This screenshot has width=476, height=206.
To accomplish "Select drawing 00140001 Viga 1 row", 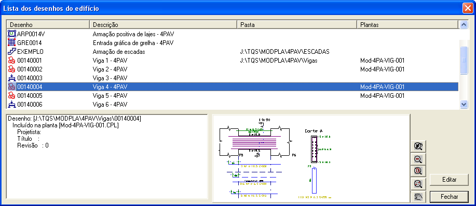I will (x=233, y=61).
